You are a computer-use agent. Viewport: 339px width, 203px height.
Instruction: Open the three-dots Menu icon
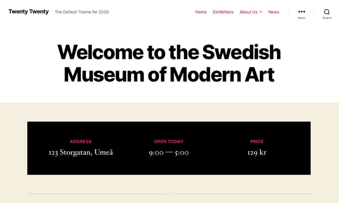point(301,12)
